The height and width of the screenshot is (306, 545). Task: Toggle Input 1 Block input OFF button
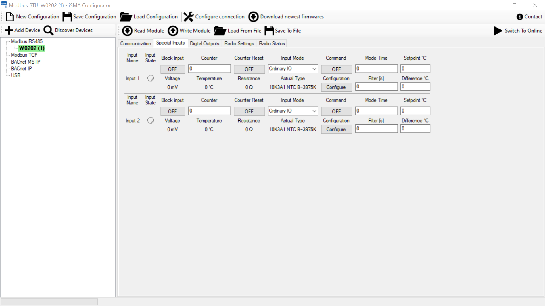172,69
